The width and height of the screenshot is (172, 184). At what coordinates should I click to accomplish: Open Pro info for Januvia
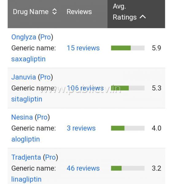pyautogui.click(x=45, y=77)
